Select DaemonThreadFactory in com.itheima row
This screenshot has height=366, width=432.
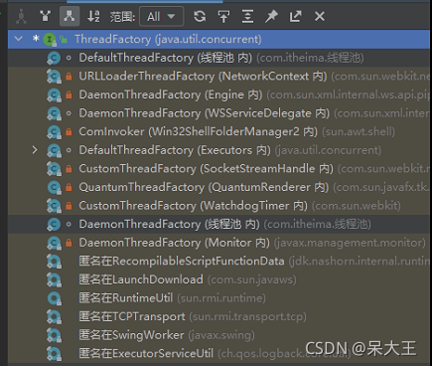(219, 224)
